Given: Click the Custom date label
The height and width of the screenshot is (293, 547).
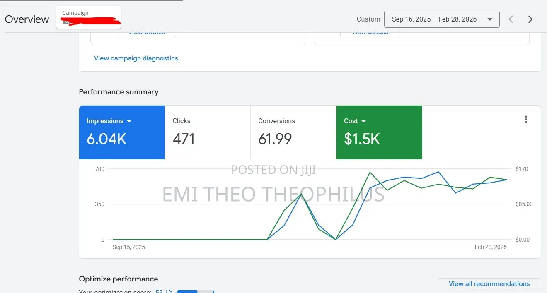Looking at the screenshot, I should (368, 19).
